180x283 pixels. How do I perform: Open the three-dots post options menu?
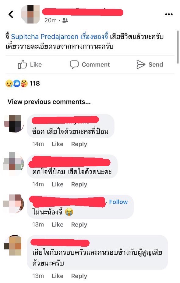(x=169, y=14)
